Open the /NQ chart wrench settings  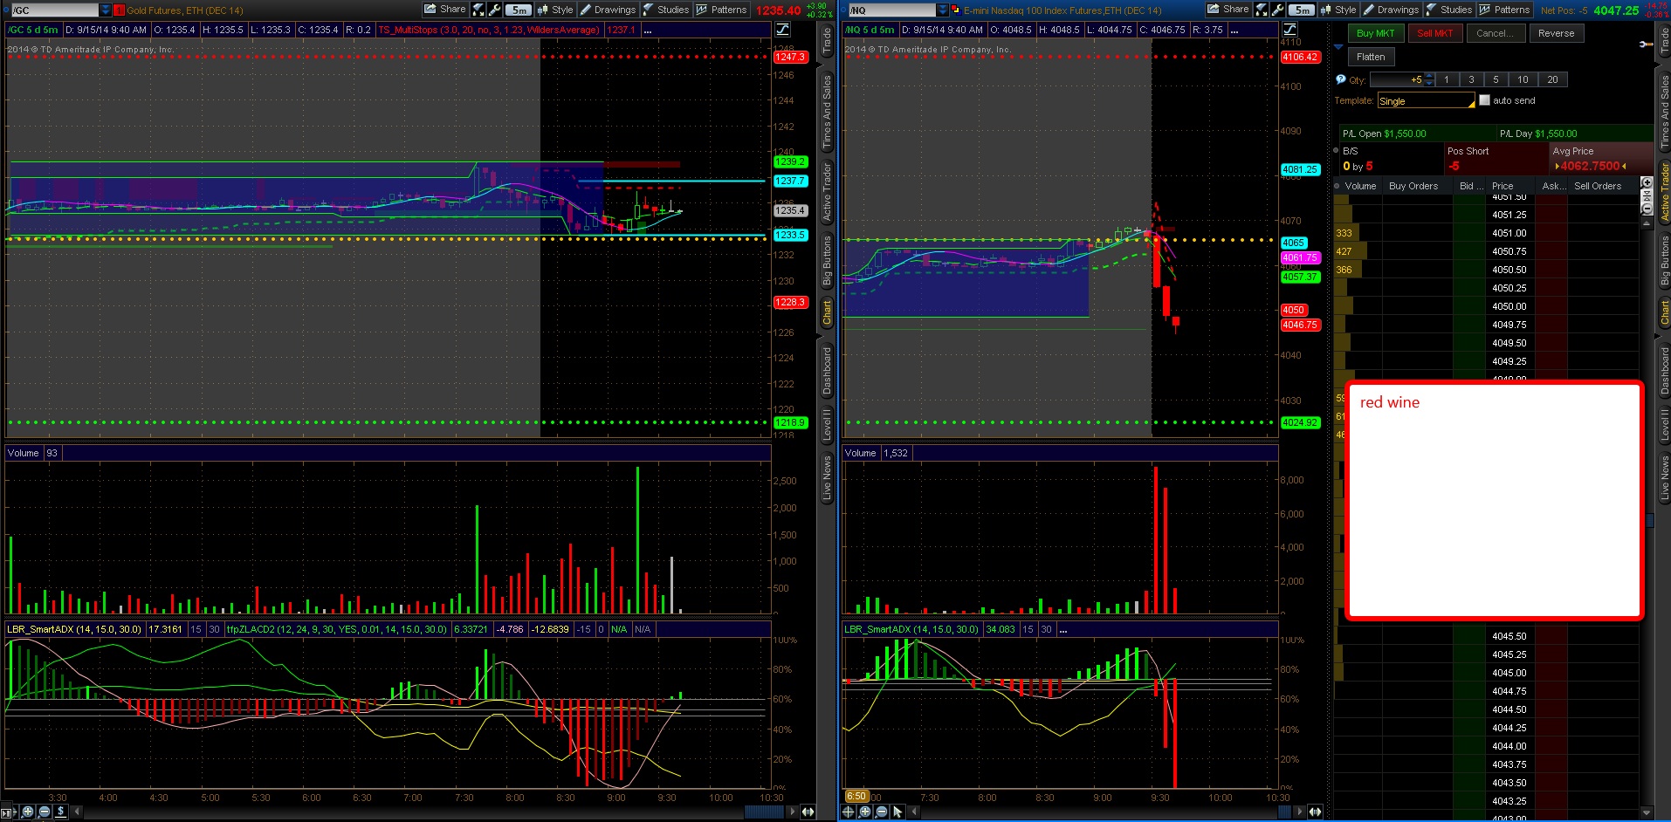[1278, 10]
